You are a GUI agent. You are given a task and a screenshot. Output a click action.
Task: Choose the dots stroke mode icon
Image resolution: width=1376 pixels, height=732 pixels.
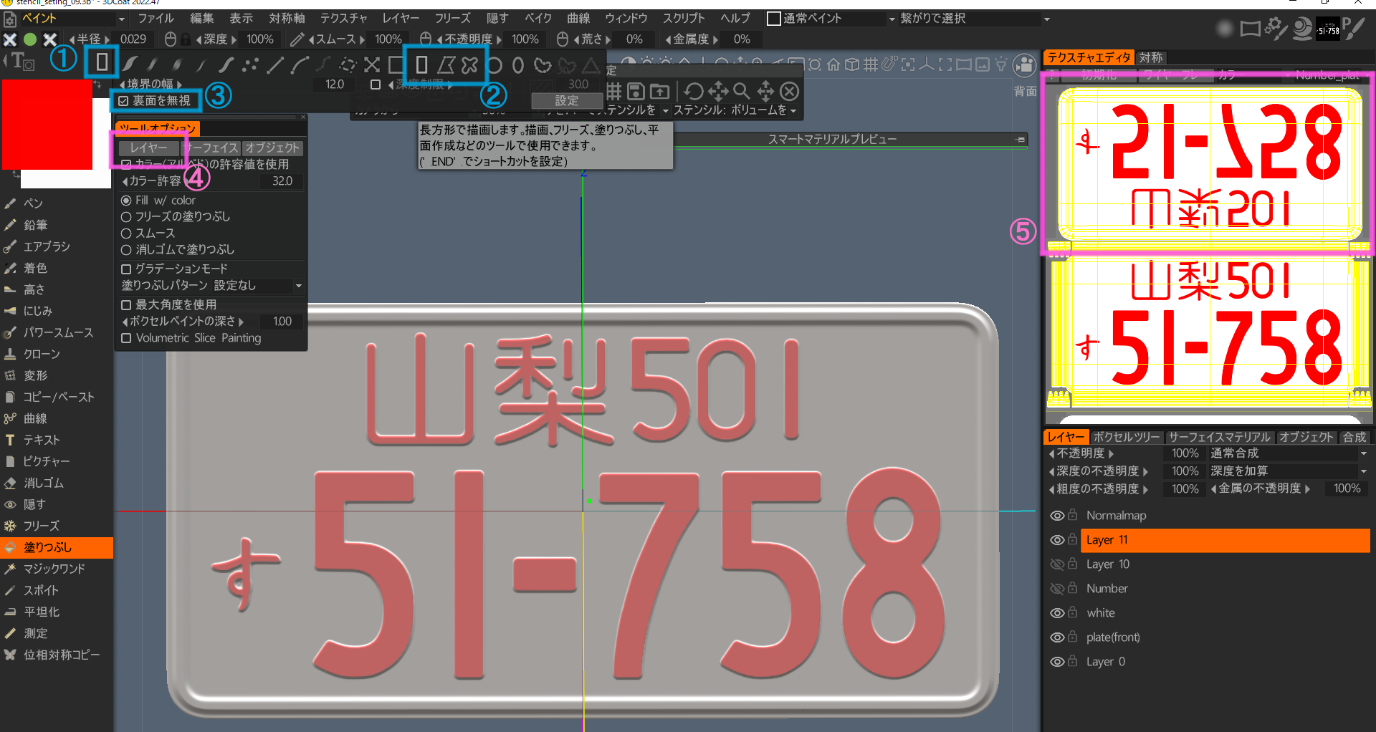tap(250, 65)
